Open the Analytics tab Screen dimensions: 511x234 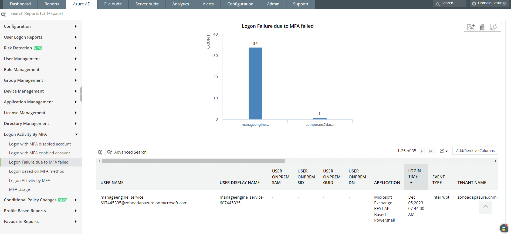[x=180, y=4]
